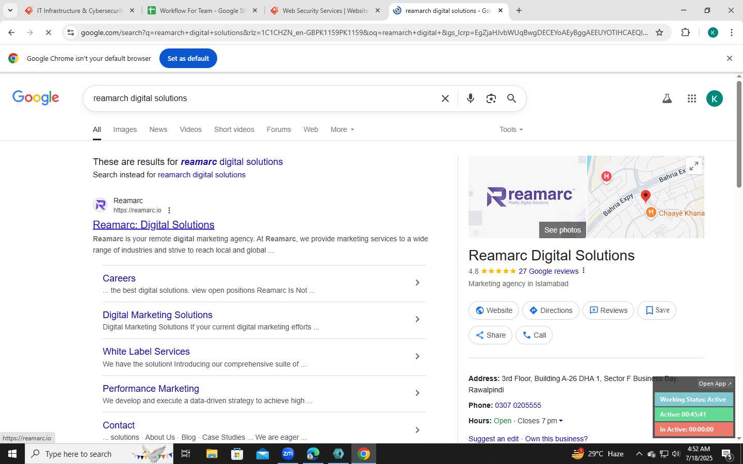
Task: Open the Tools dropdown
Action: point(511,129)
